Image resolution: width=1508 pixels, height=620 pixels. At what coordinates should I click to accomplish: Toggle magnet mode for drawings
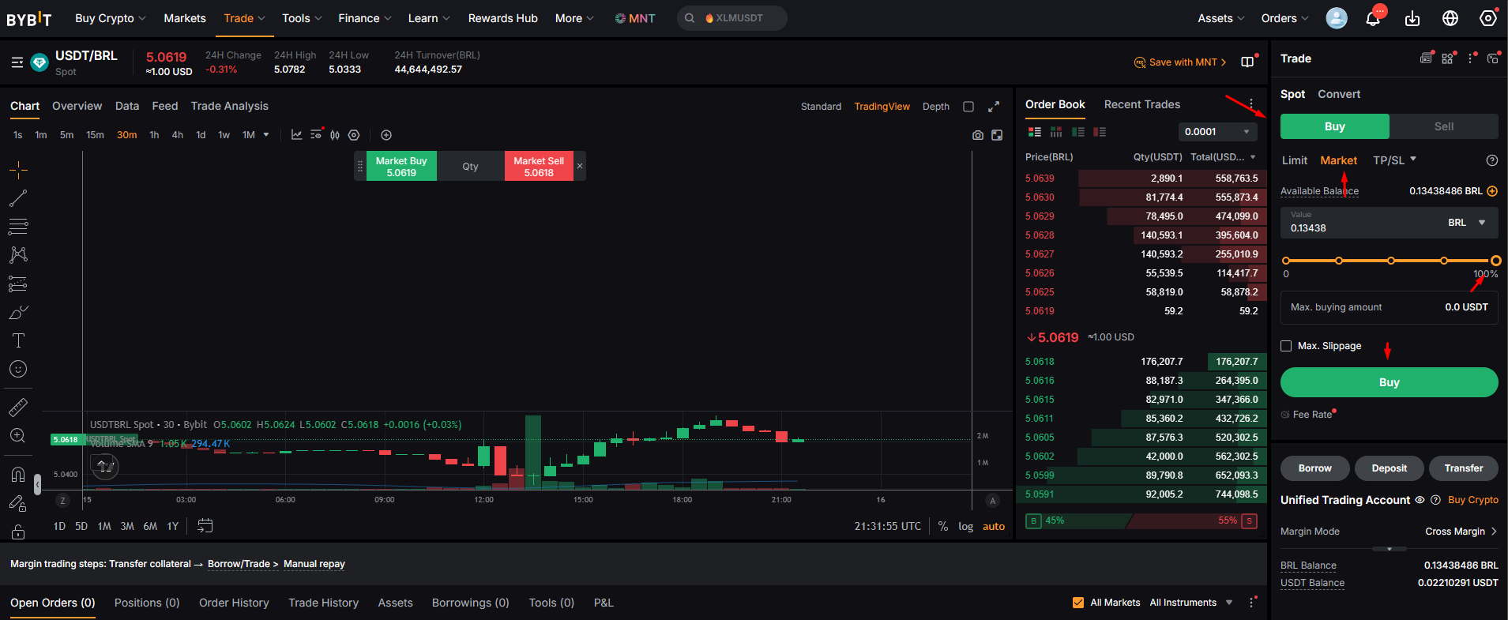pyautogui.click(x=18, y=475)
